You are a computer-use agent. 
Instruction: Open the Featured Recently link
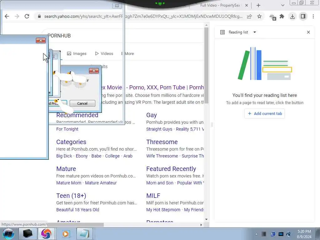click(171, 169)
